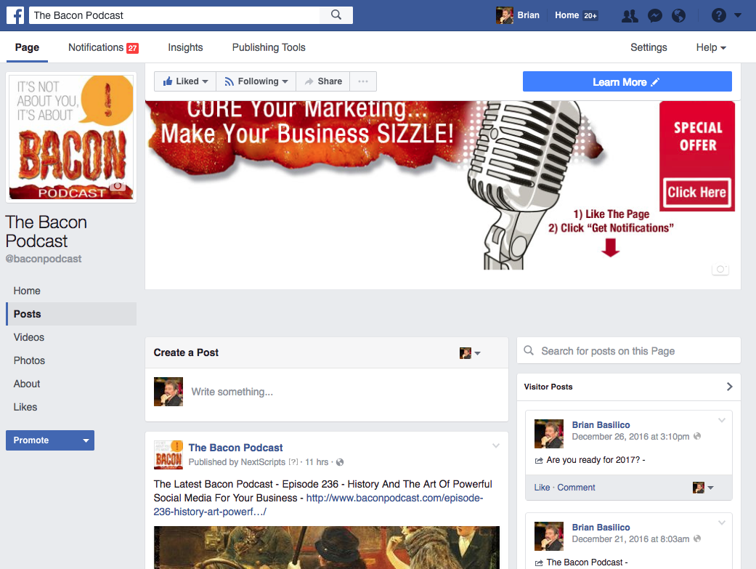The image size is (756, 569).
Task: Expand Visitor Posts with the arrow
Action: [729, 387]
